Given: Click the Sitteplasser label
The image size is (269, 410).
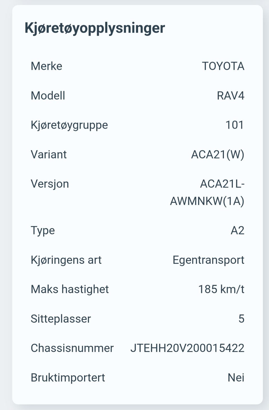Looking at the screenshot, I should click(61, 319).
